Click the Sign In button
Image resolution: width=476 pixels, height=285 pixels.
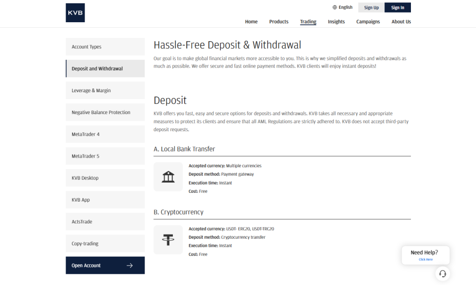pos(398,7)
